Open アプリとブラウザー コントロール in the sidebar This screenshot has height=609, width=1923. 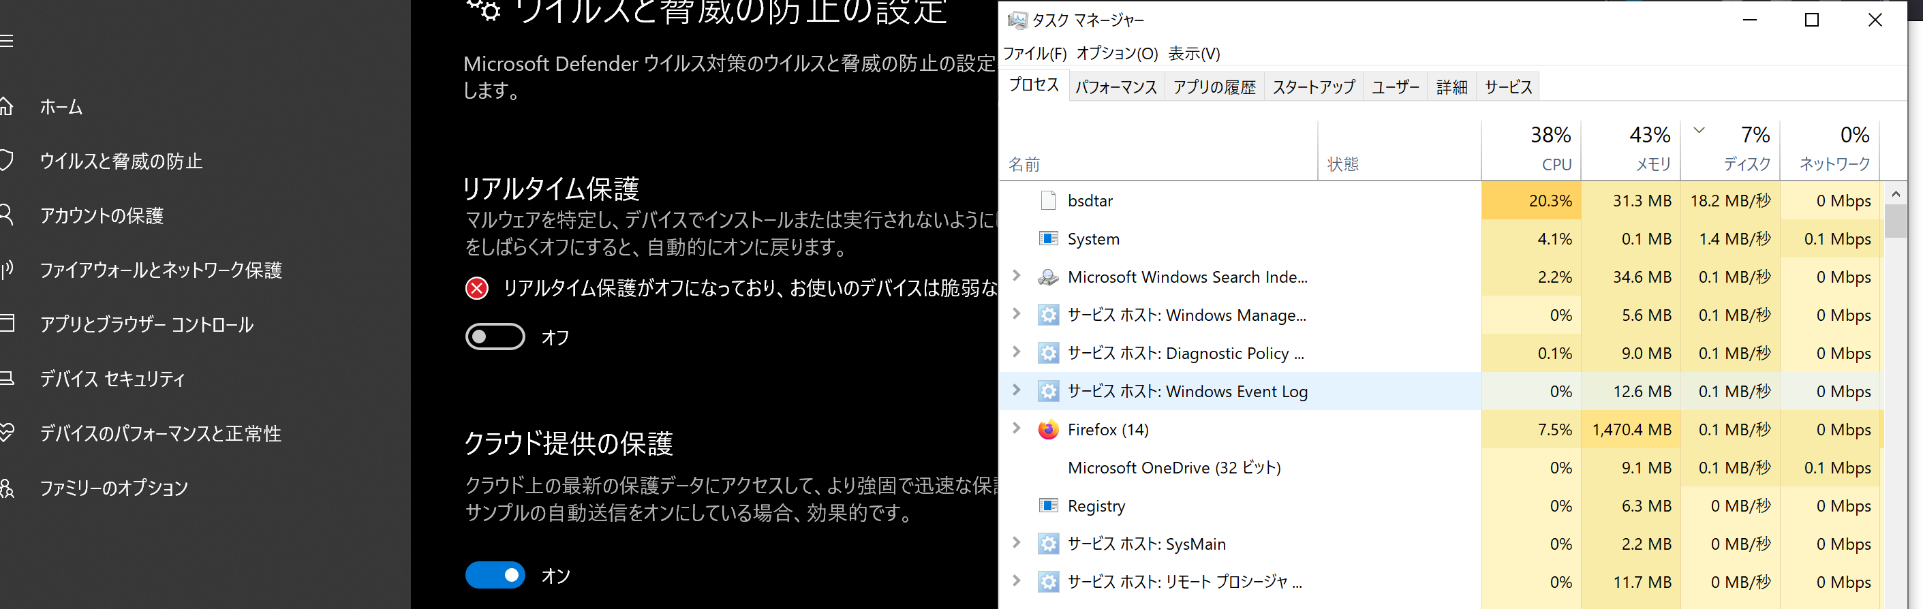click(147, 324)
